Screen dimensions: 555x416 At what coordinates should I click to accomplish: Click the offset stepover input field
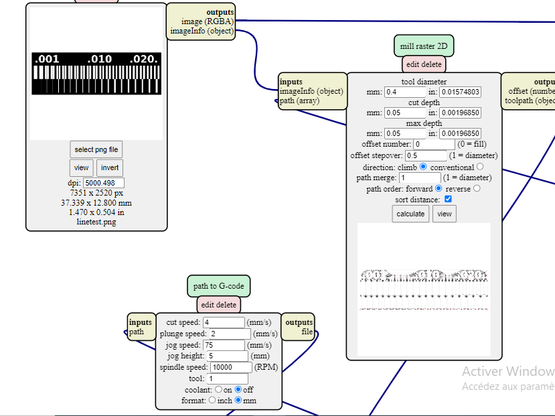426,155
